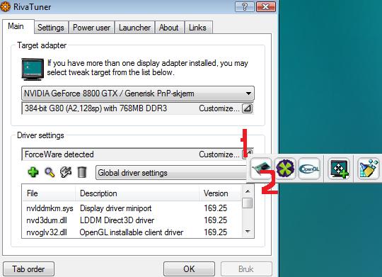Select the nvd3dum.dll row
This screenshot has height=277, width=382.
(132, 220)
